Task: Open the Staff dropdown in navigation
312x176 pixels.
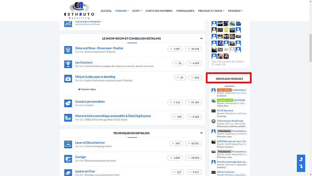Action: [137, 11]
